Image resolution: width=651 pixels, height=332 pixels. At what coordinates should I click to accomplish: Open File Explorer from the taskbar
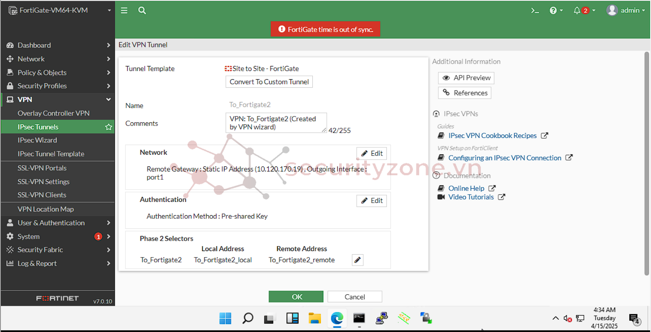point(315,318)
